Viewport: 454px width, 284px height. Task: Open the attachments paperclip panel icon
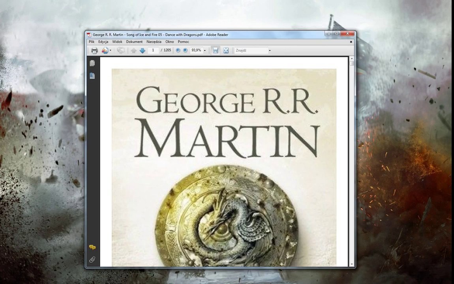tap(92, 260)
